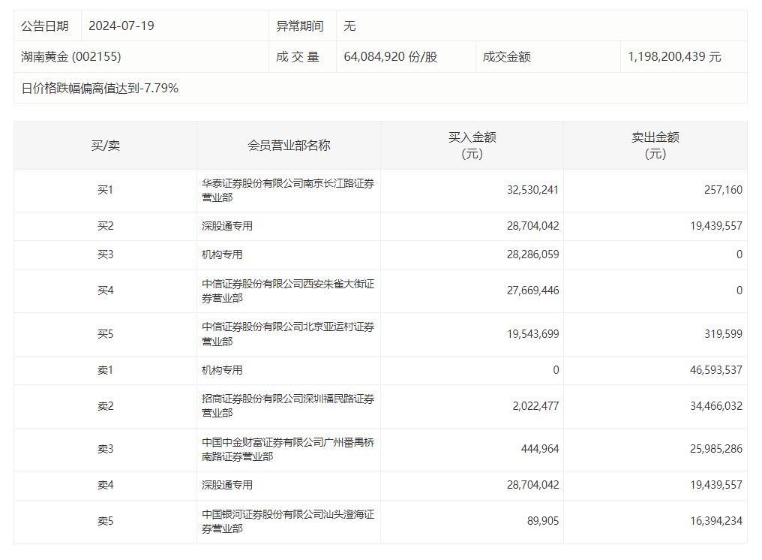Click the 异常期间 label
This screenshot has height=560, width=762.
300,26
